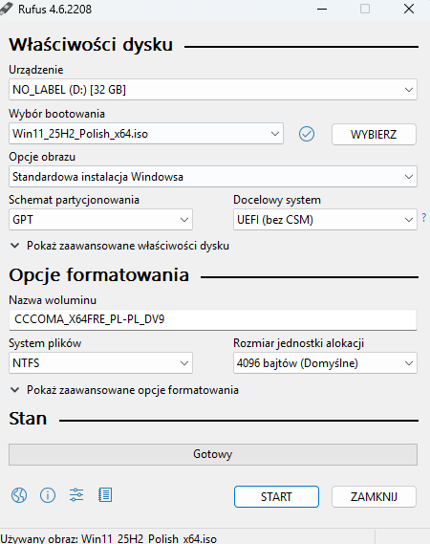The height and width of the screenshot is (544, 430).
Task: Click the Stan heading
Action: pyautogui.click(x=28, y=419)
